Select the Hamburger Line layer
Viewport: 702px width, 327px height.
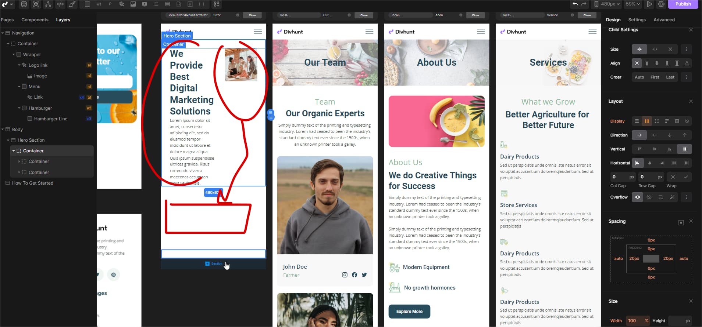coord(50,119)
